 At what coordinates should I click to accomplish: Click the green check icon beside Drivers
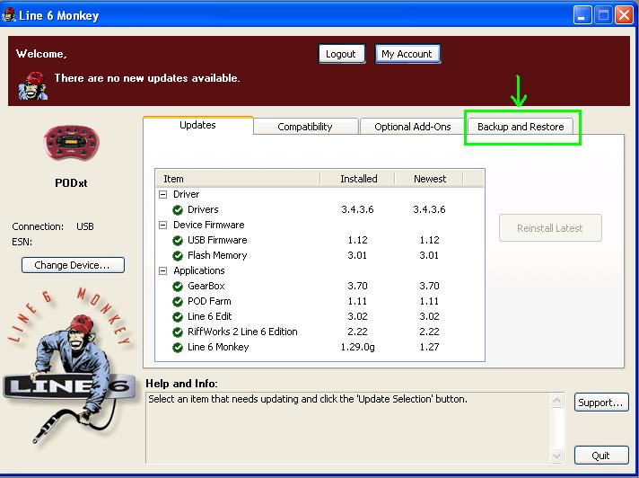click(178, 210)
